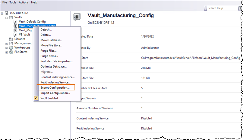243x140 pixels.
Task: Click the Libraries folder icon
Action: tap(11, 39)
